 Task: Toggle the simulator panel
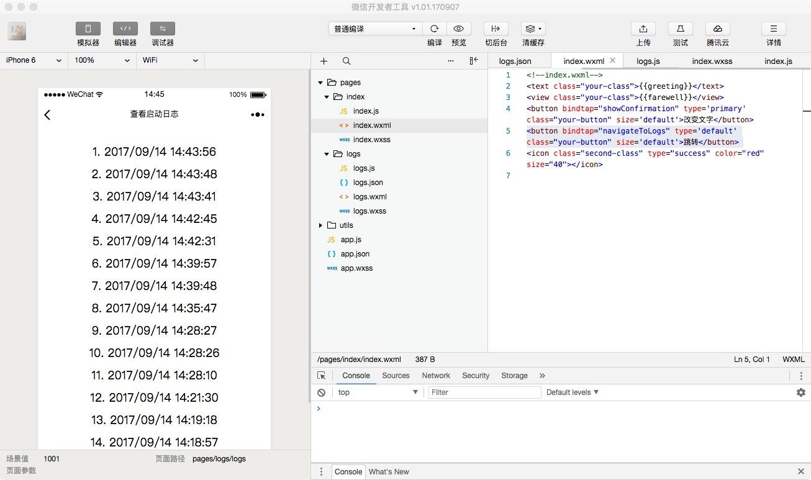click(88, 29)
